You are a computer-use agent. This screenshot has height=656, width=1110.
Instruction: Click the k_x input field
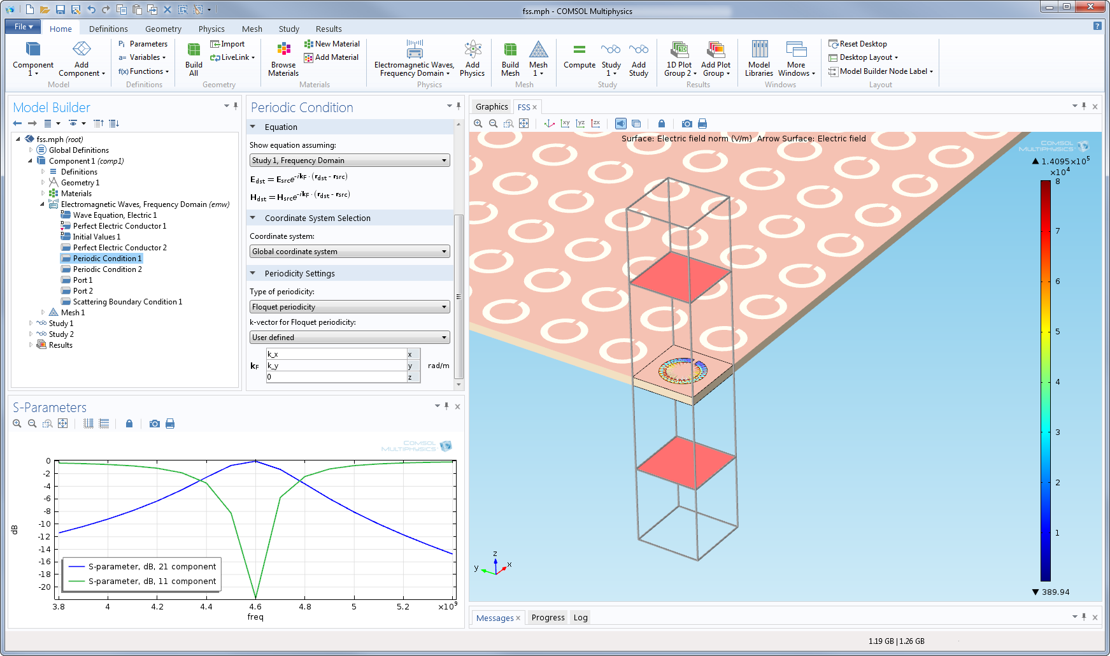point(336,354)
